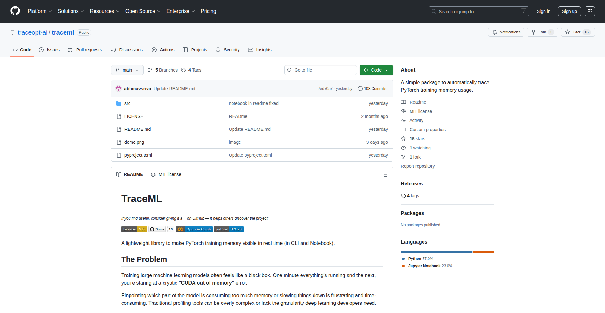Click the commit history clock icon
The image size is (605, 313).
(x=360, y=89)
